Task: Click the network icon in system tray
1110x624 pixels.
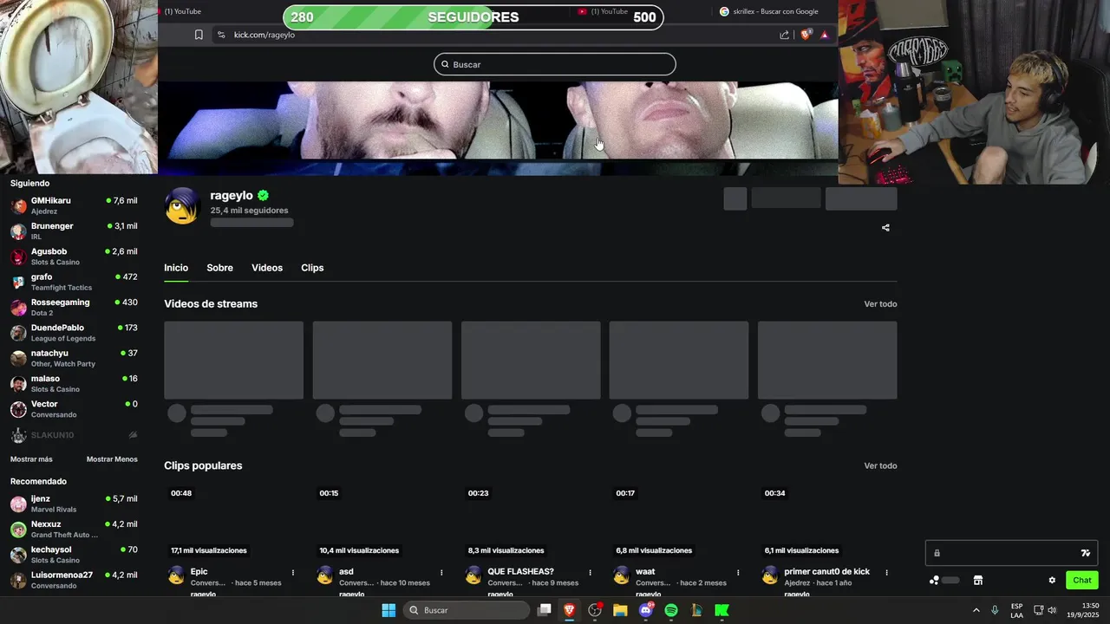Action: pyautogui.click(x=1039, y=610)
